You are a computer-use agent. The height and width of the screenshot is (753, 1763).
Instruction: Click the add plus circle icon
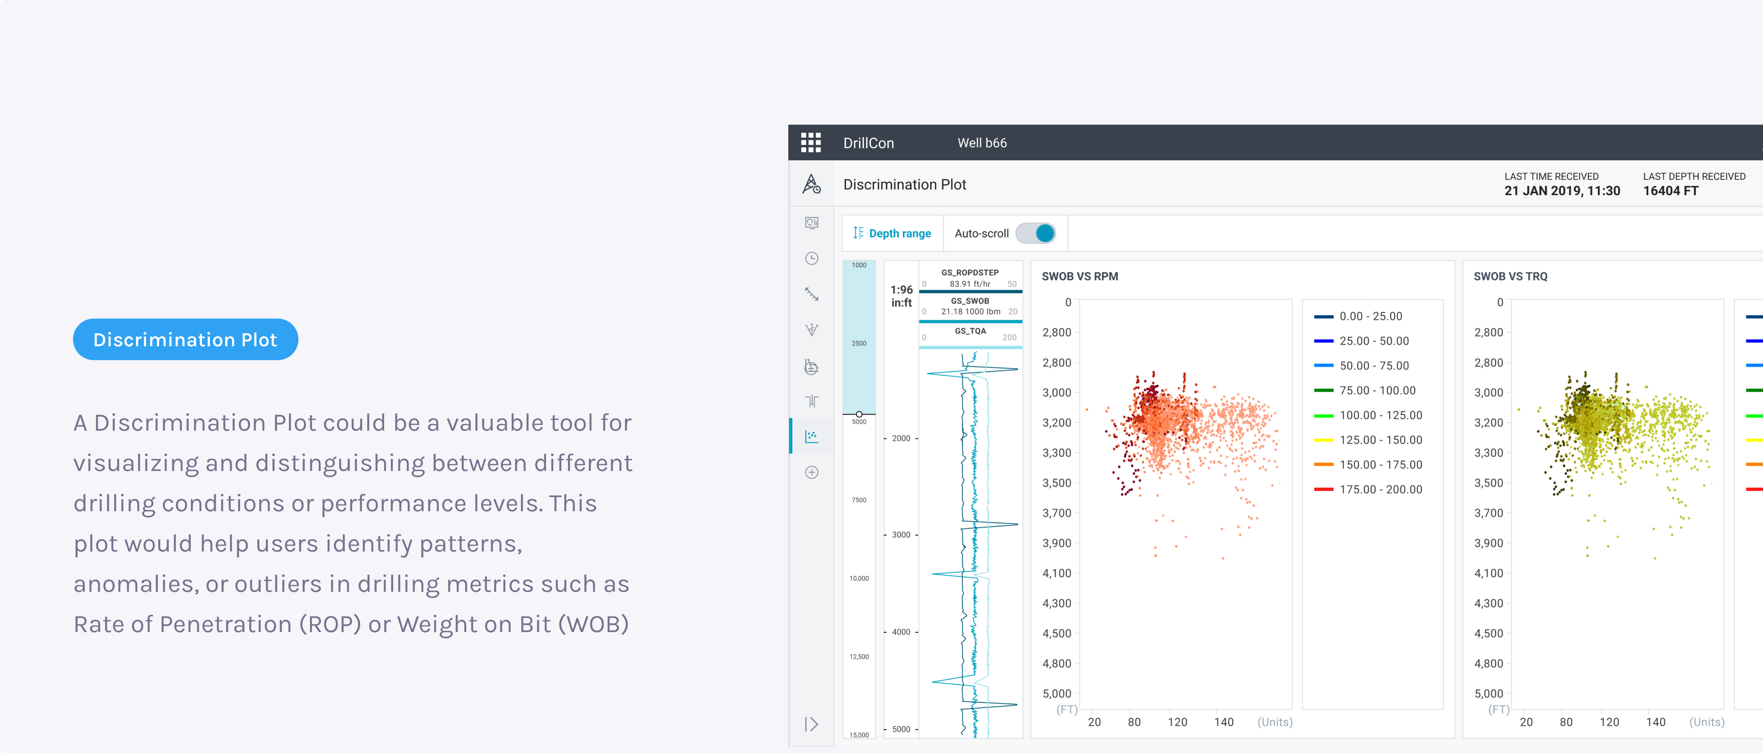811,472
